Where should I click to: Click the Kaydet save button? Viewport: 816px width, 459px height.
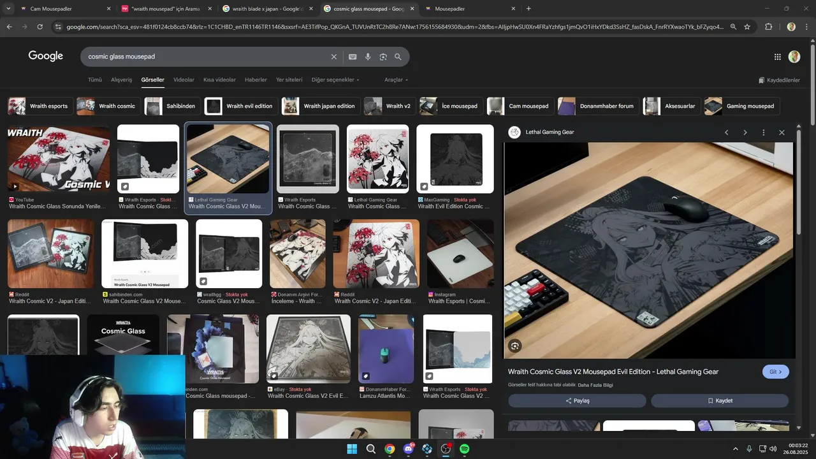pos(720,401)
